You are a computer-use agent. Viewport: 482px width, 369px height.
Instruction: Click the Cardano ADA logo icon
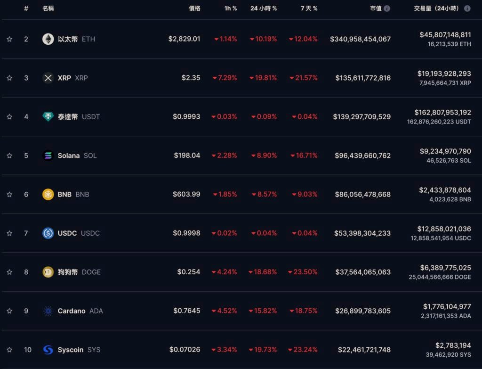tap(48, 311)
